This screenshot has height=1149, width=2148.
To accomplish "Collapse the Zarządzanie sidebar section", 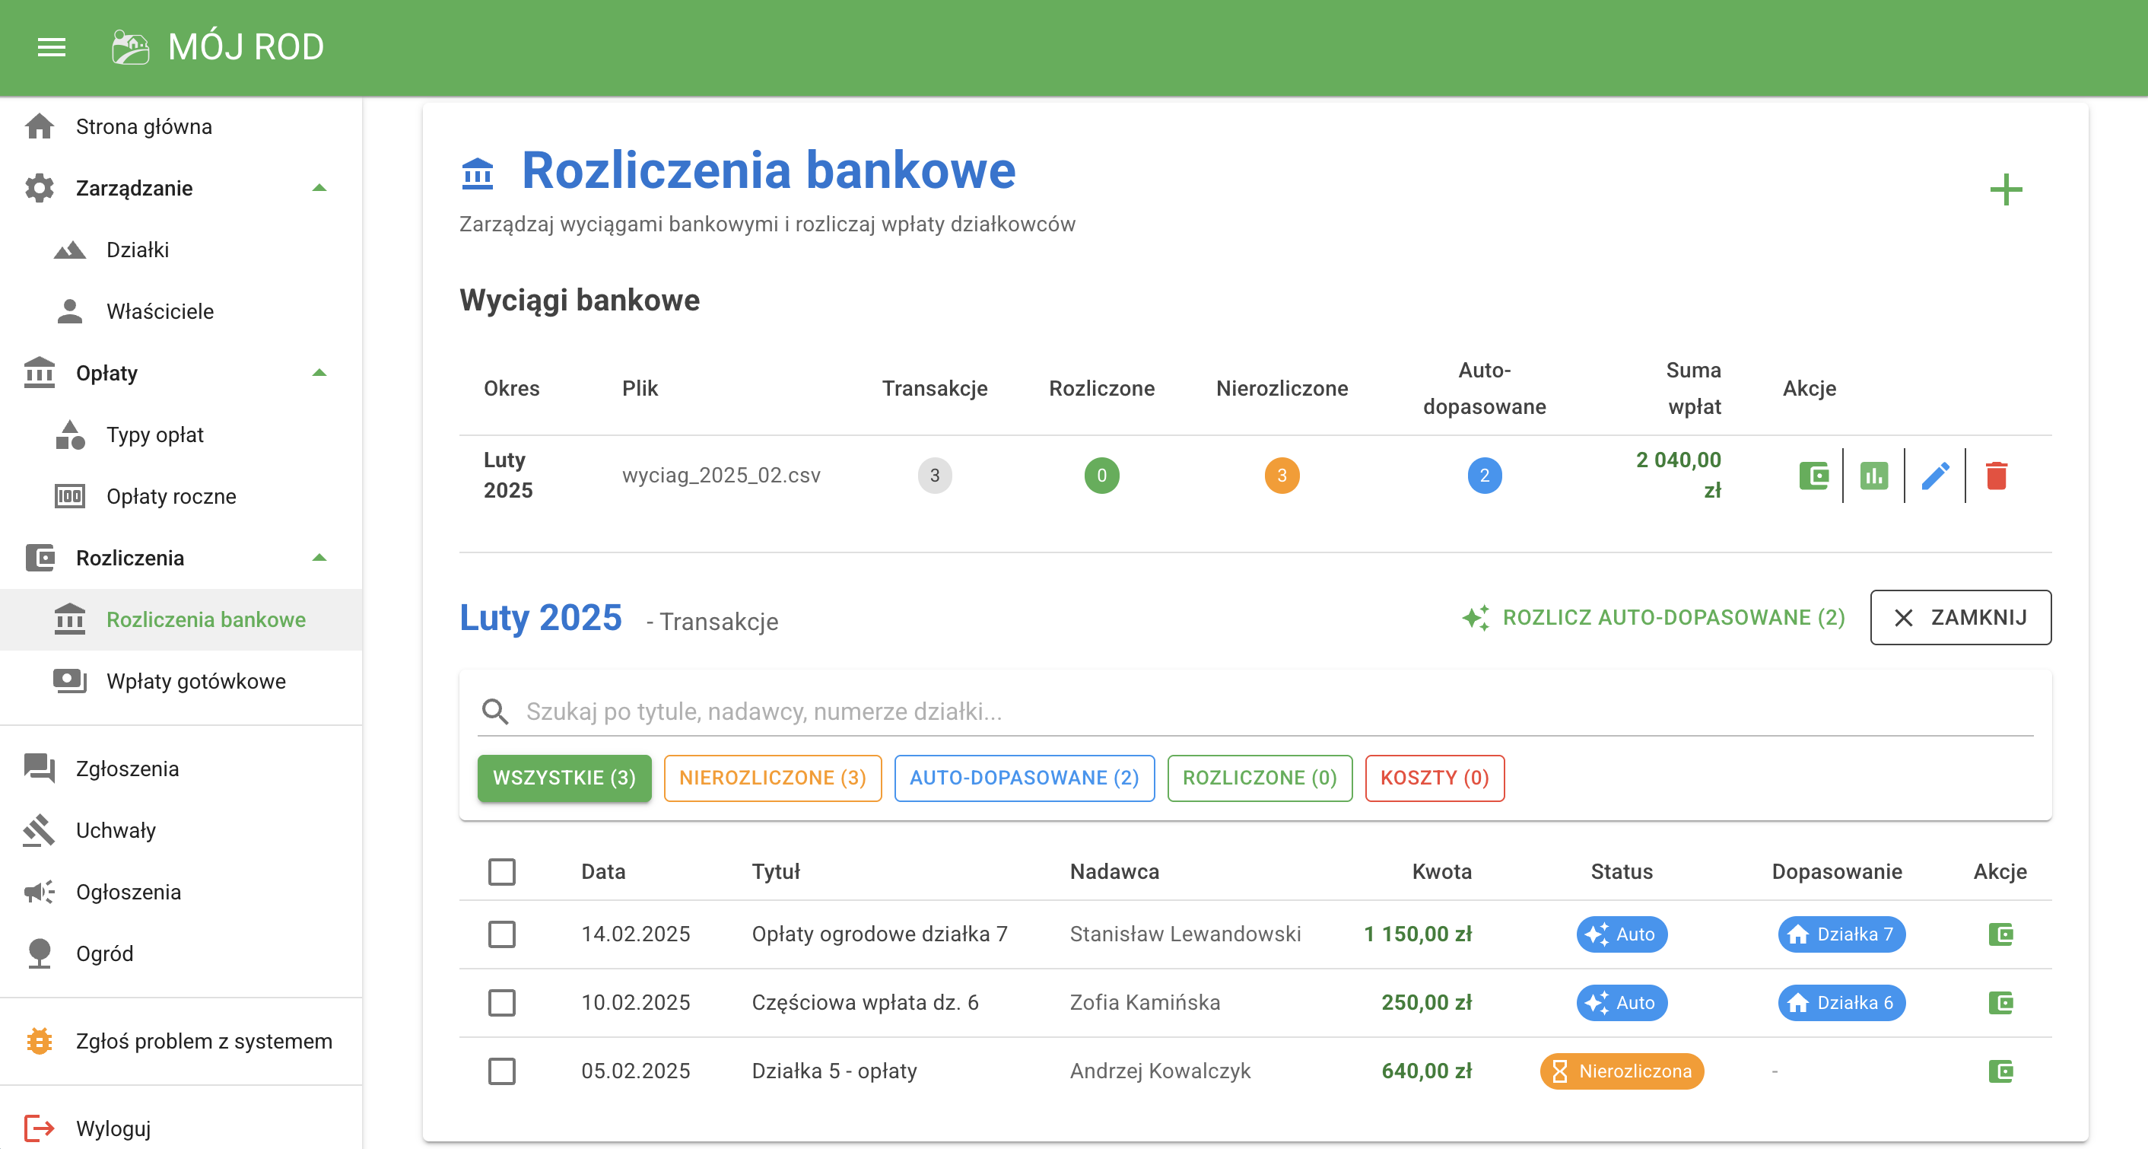I will click(x=319, y=188).
